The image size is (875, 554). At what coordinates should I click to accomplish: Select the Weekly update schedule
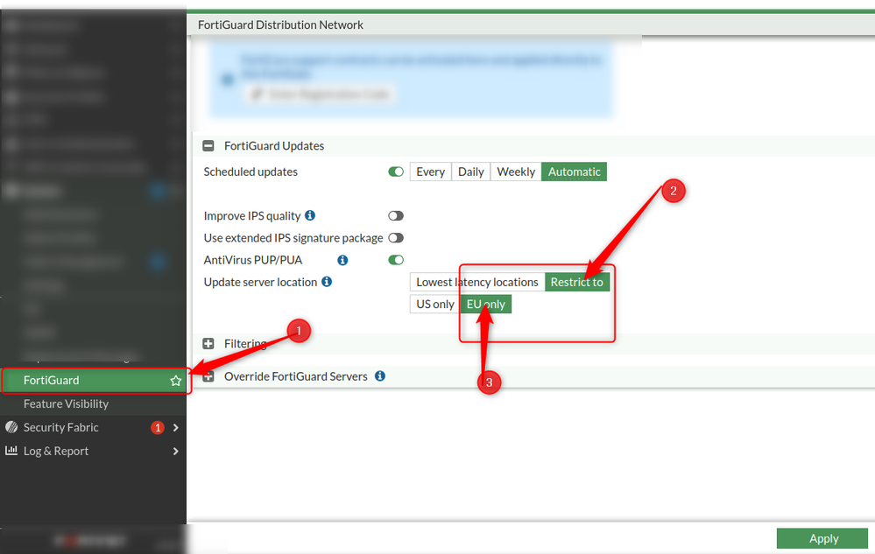[516, 172]
